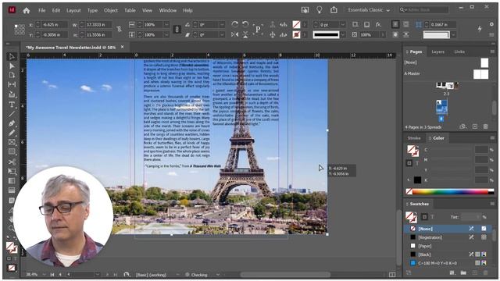Select the Gap tool
The width and height of the screenshot is (500, 281).
click(x=12, y=84)
